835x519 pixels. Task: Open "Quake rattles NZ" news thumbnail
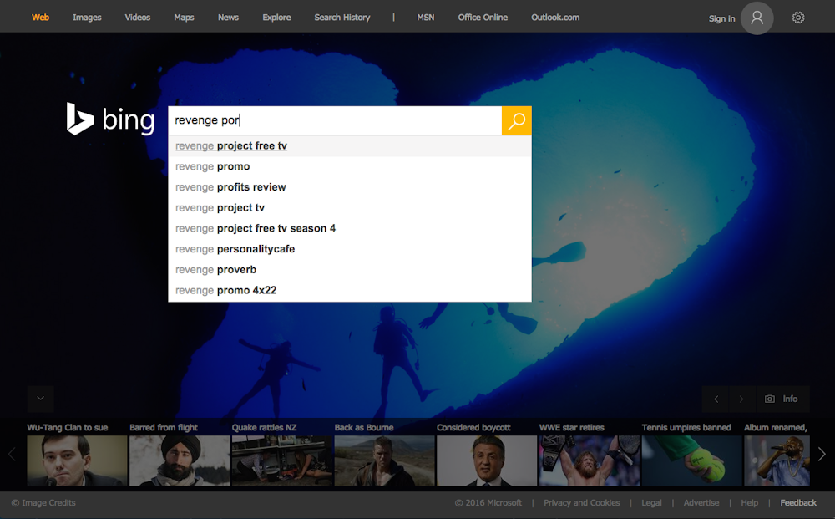point(281,460)
